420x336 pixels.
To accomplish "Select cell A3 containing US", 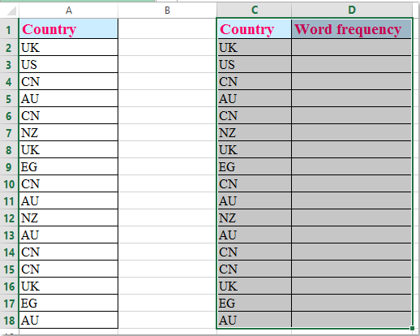I will coord(69,64).
